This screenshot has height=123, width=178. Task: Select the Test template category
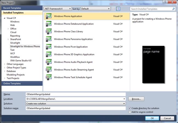coord(12,50)
